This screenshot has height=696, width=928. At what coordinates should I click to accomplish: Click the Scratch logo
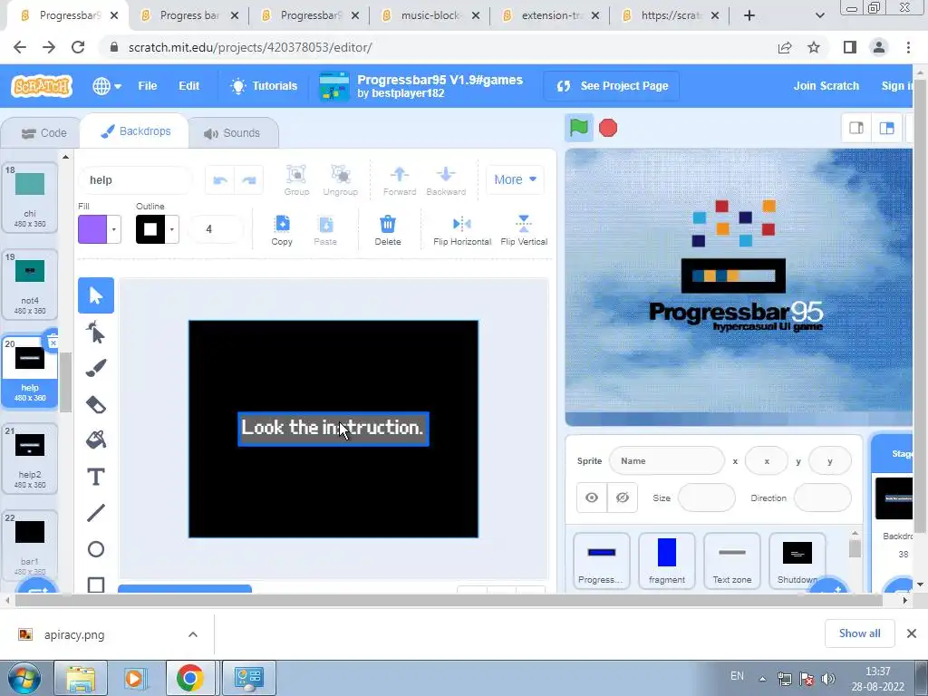42,86
